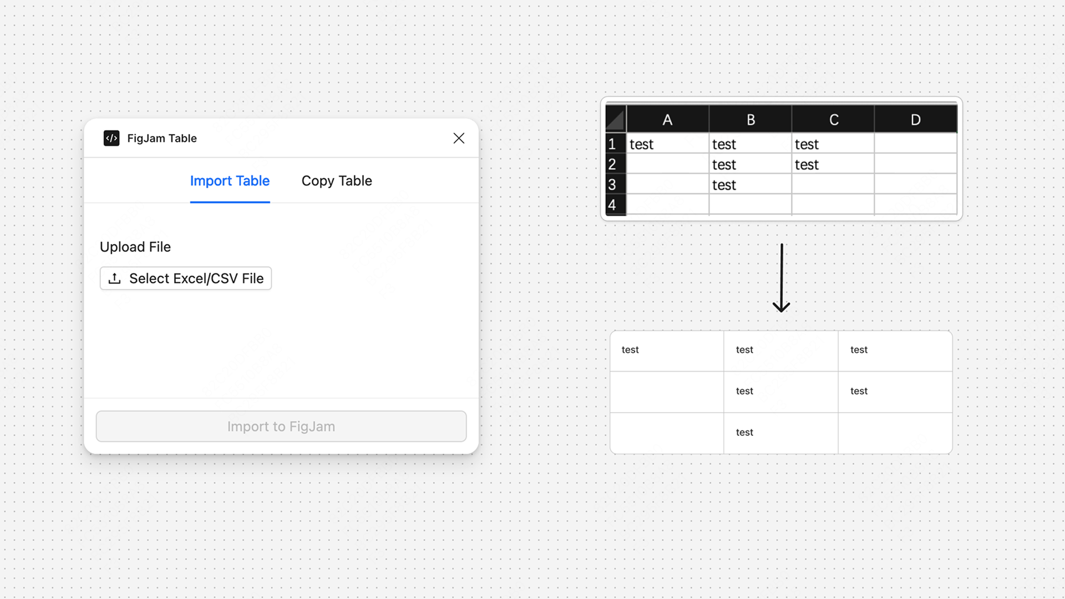
Task: Click the FigJam Table plugin code icon
Action: [111, 138]
